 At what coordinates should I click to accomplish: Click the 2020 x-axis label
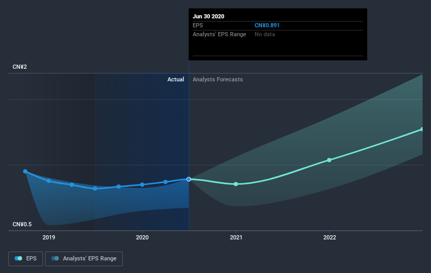[142, 237]
